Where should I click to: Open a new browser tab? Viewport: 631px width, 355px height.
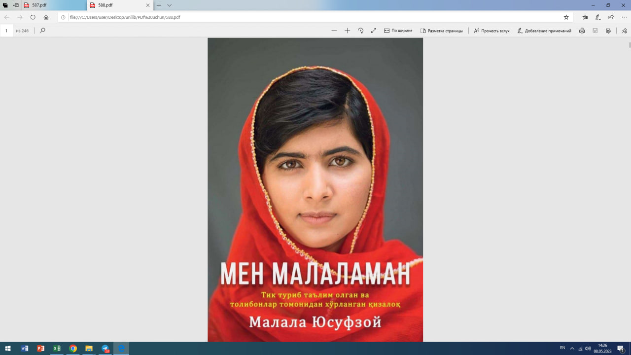point(158,5)
